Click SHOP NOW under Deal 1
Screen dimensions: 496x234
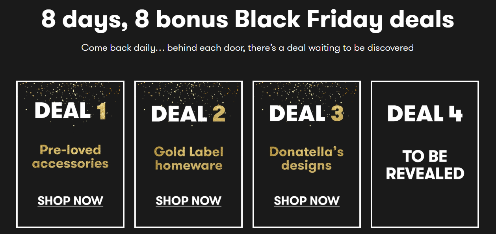coord(70,201)
